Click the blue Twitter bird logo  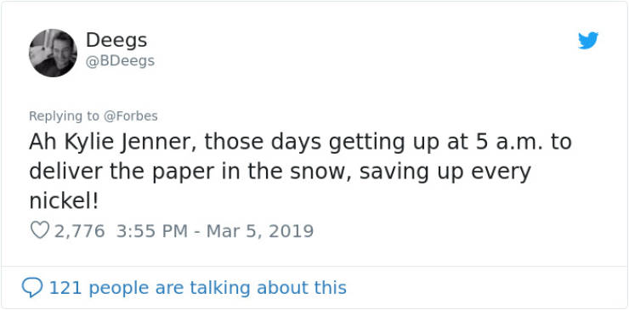pyautogui.click(x=588, y=41)
